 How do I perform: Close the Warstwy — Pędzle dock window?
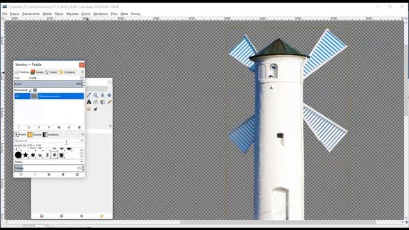coord(82,65)
